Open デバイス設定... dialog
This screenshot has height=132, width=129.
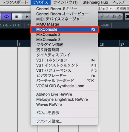point(64,121)
